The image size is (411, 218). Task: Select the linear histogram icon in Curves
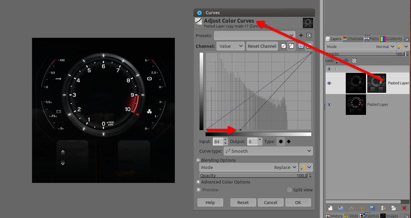pyautogui.click(x=301, y=46)
